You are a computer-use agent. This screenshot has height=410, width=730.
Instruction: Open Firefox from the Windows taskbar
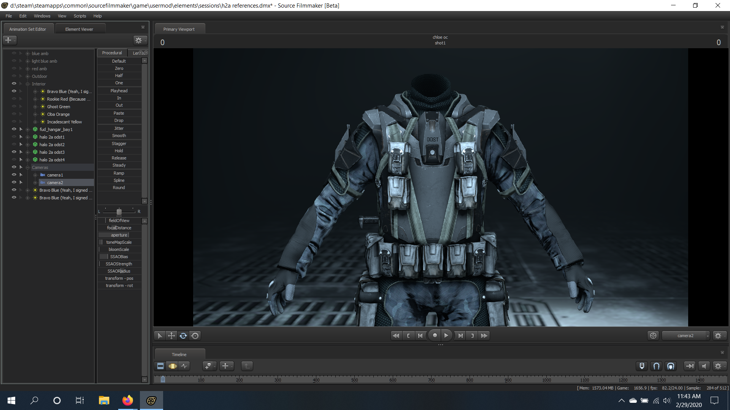[x=128, y=400]
